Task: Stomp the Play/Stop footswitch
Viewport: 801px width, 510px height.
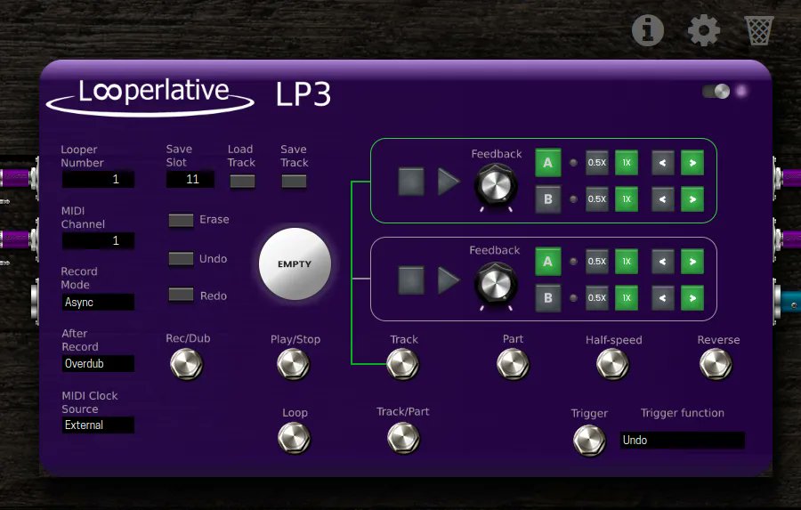Action: (x=294, y=364)
